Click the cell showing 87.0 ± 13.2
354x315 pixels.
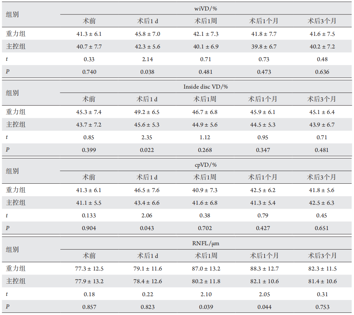tap(206, 269)
